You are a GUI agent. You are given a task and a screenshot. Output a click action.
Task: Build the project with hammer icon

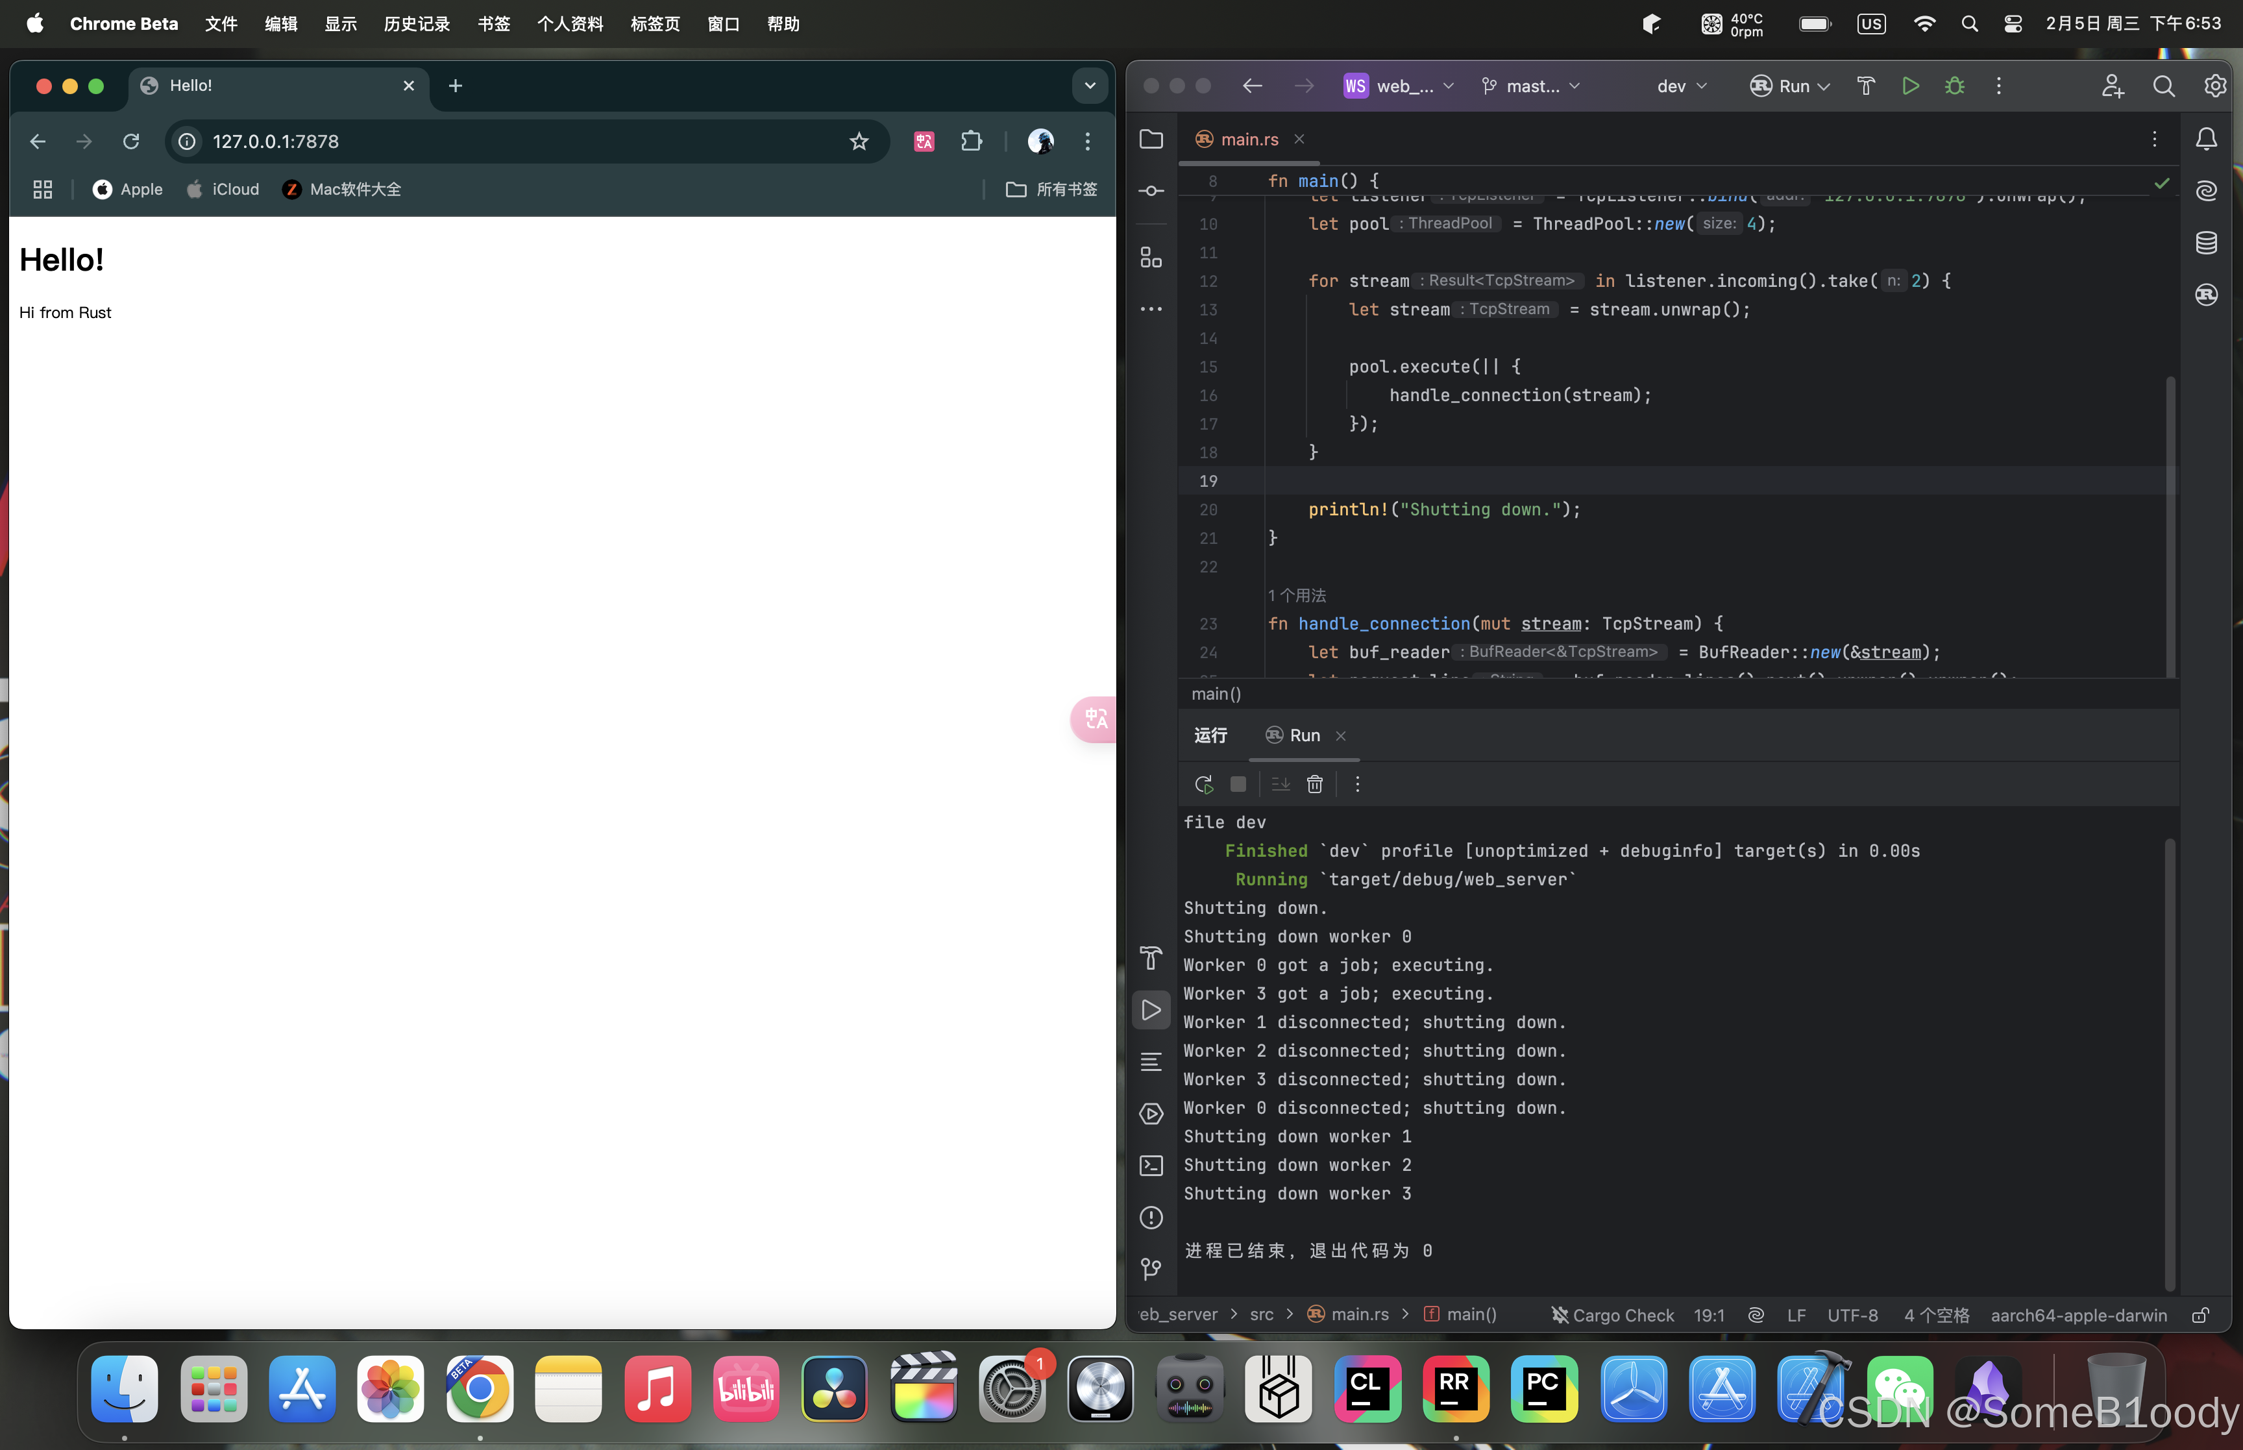point(1865,86)
